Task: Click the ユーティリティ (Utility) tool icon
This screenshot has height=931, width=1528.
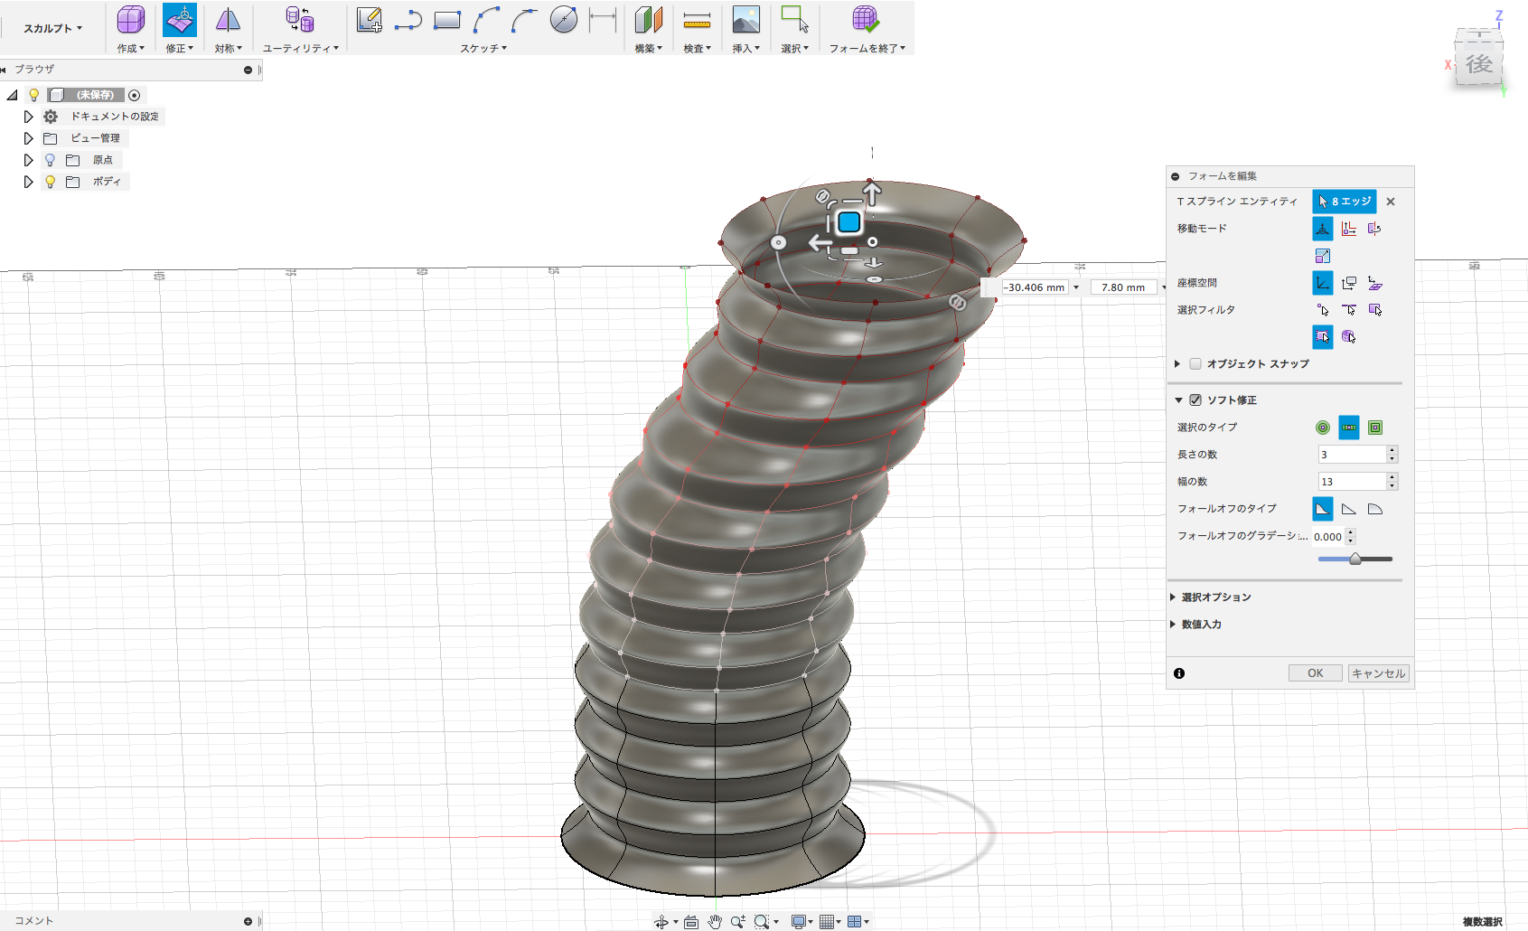Action: click(299, 20)
